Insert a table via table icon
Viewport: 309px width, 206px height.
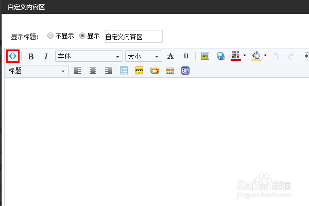[124, 71]
